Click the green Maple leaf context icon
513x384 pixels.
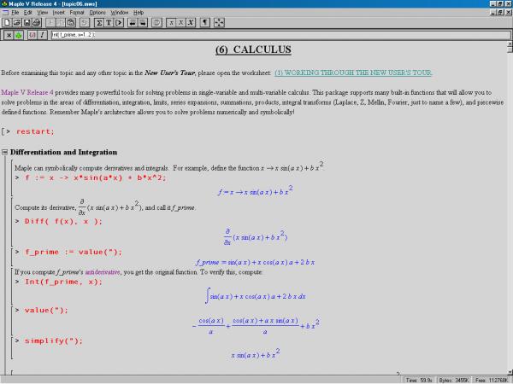point(18,35)
